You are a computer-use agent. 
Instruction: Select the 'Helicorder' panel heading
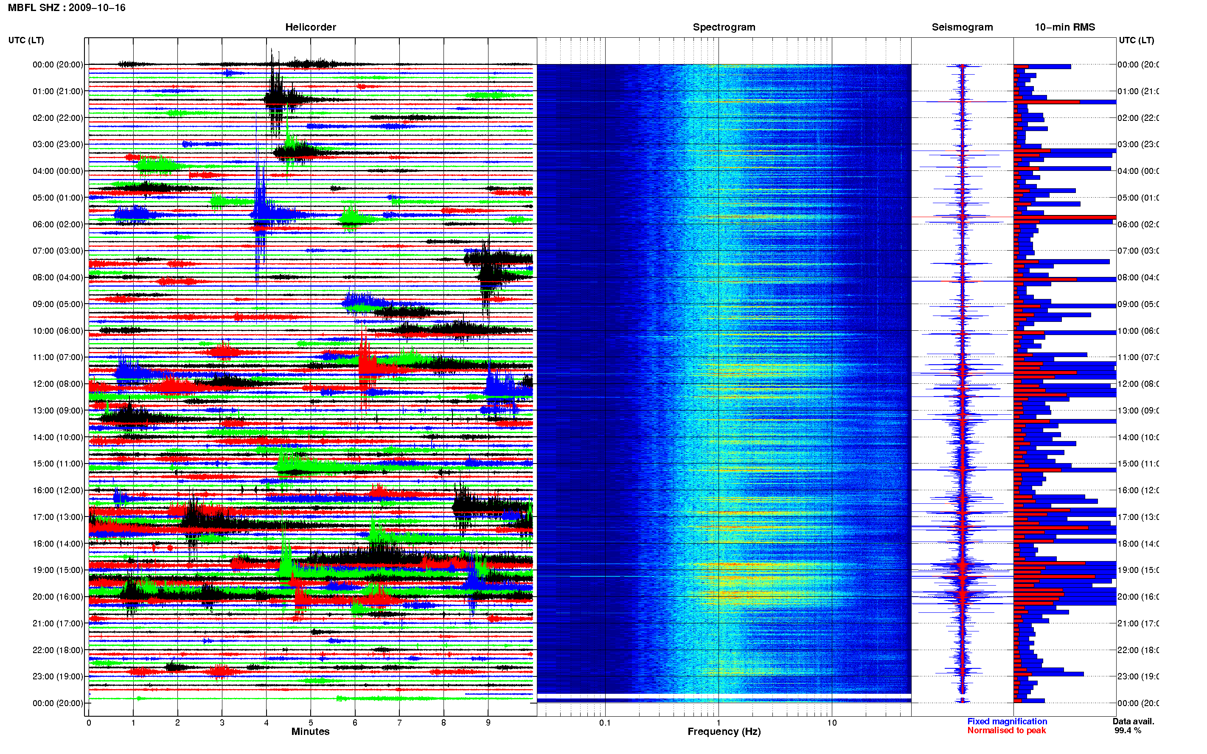(x=310, y=27)
